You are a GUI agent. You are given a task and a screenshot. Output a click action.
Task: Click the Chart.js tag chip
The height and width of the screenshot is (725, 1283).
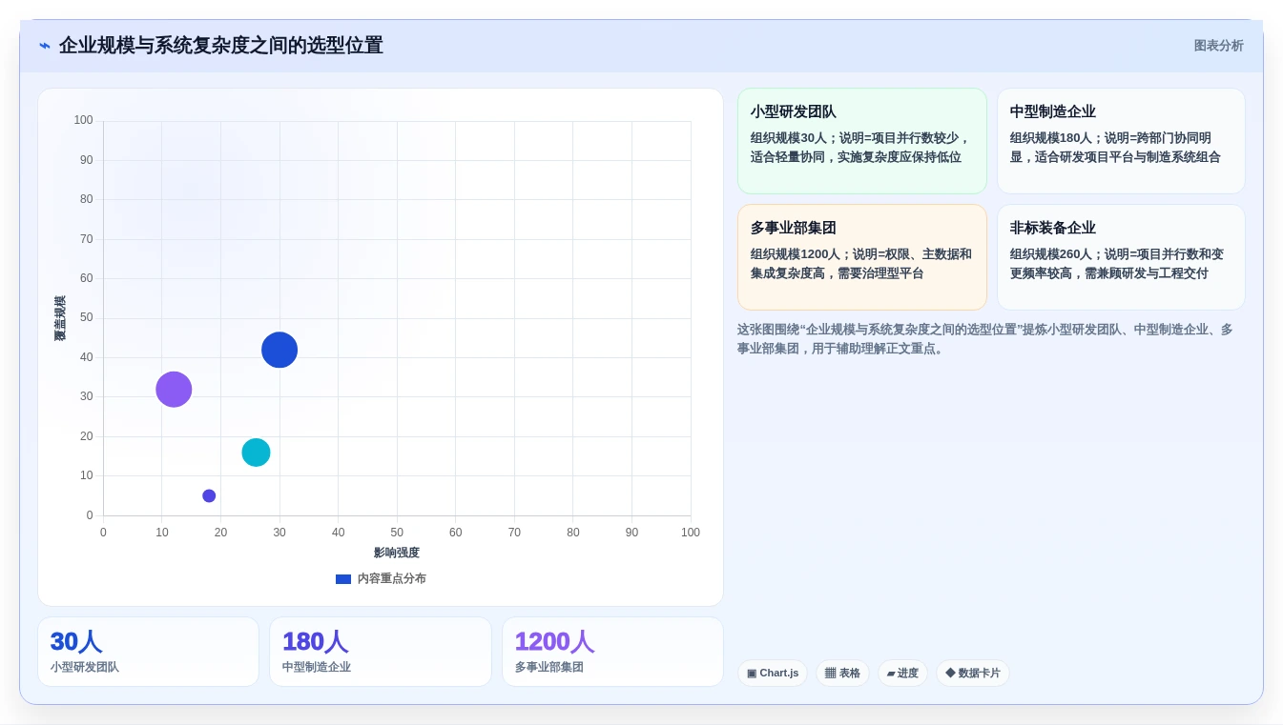tap(773, 674)
